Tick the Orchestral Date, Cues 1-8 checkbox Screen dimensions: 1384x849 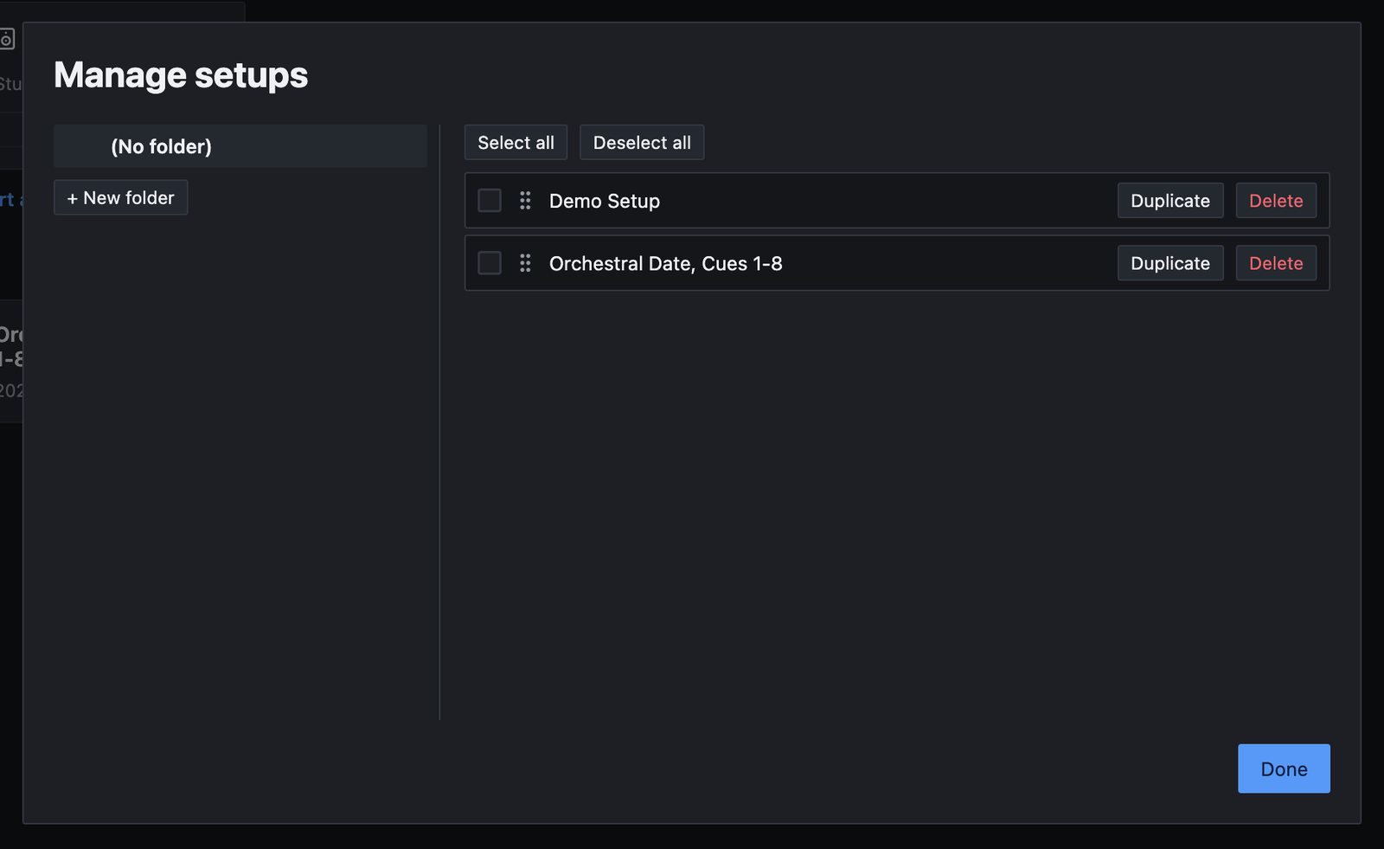click(490, 263)
